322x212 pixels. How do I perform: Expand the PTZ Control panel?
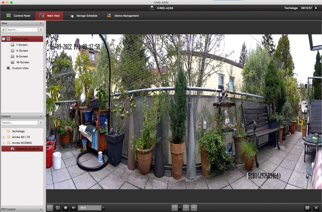[41, 209]
